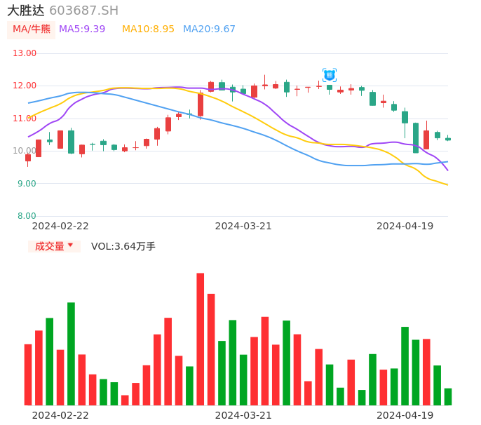
Task: Click the 2024-02-22 date label under the volume chart
Action: point(60,415)
